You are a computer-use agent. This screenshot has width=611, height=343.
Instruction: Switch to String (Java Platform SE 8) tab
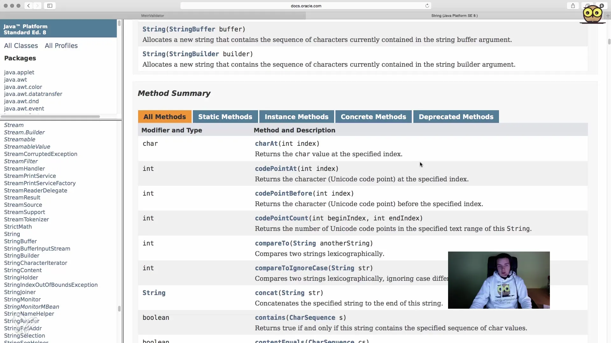[454, 16]
